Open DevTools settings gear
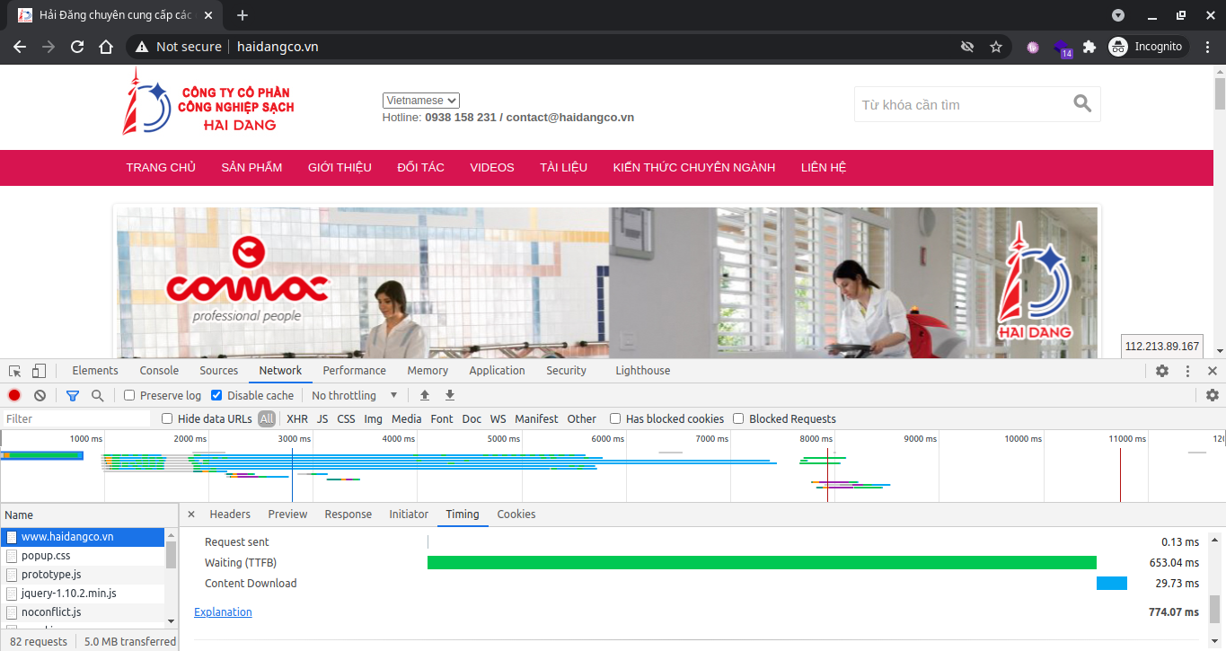Image resolution: width=1226 pixels, height=651 pixels. pyautogui.click(x=1162, y=371)
